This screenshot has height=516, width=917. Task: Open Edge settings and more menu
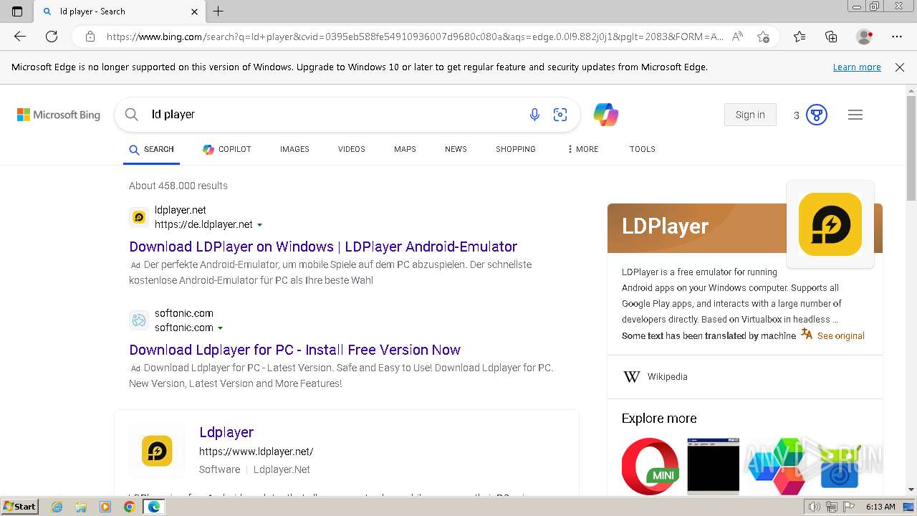pyautogui.click(x=897, y=37)
